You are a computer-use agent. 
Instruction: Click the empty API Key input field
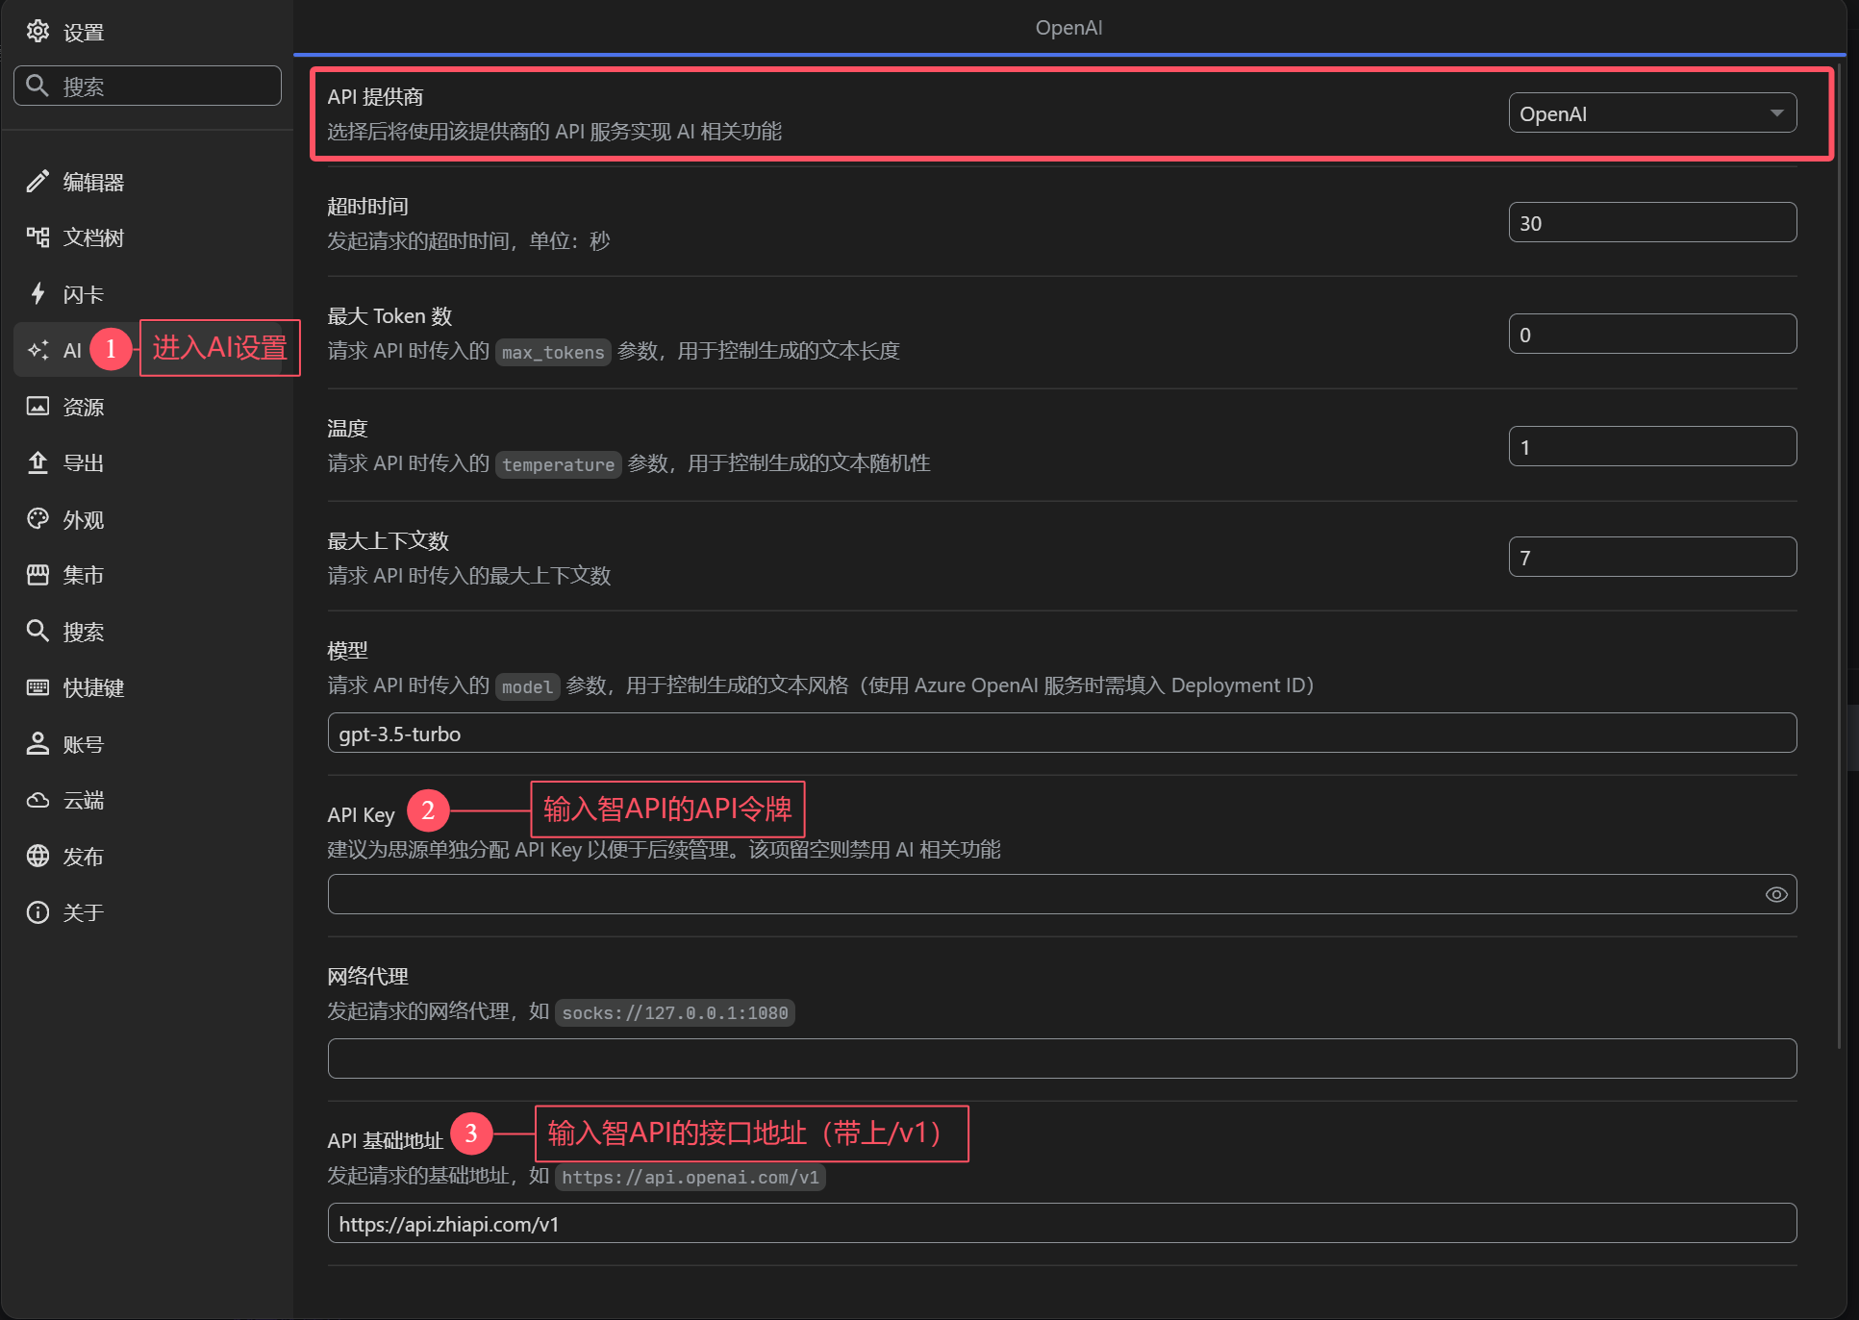(x=1062, y=894)
